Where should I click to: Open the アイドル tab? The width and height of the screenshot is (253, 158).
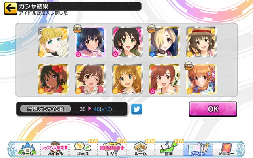[x=55, y=149]
